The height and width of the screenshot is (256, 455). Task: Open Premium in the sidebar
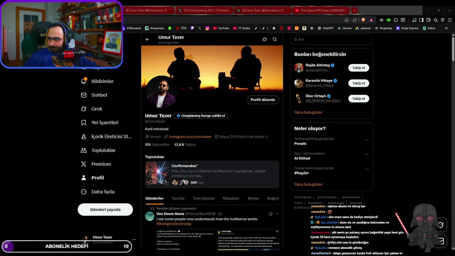pyautogui.click(x=96, y=164)
